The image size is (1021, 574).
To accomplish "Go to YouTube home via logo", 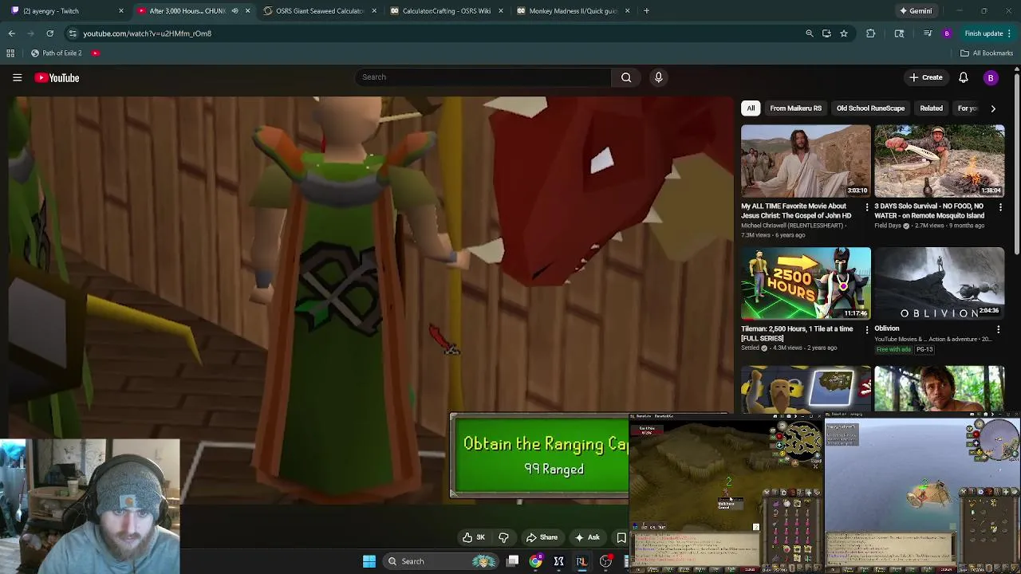I will (57, 77).
